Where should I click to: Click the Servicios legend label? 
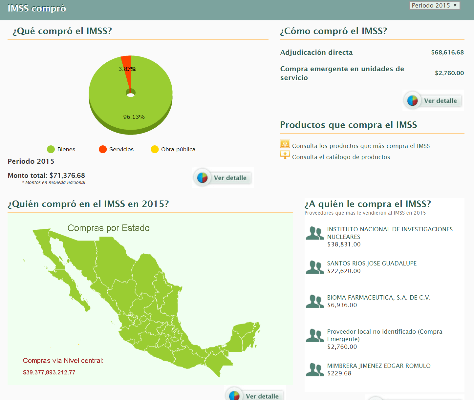(x=121, y=149)
